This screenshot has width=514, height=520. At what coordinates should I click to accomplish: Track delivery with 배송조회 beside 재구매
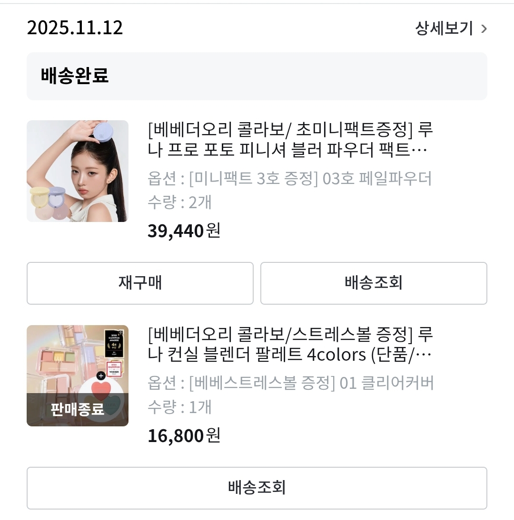click(x=374, y=283)
